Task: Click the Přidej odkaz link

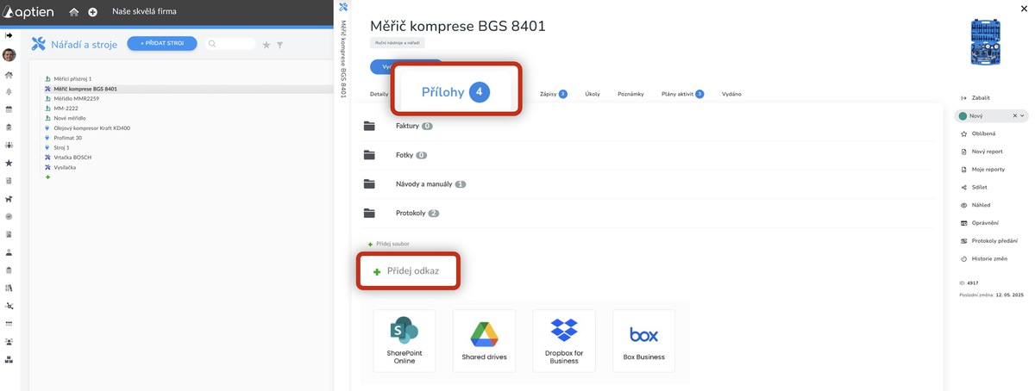Action: (406, 271)
